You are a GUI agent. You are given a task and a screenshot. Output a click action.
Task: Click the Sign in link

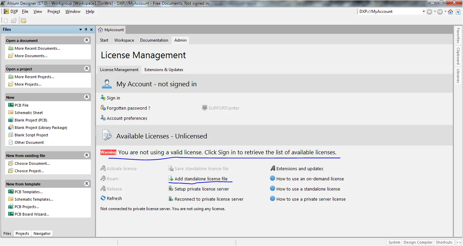point(113,98)
